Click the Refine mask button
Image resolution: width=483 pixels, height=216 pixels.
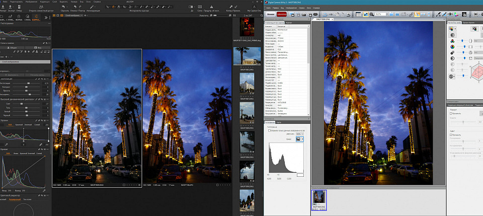38,75
